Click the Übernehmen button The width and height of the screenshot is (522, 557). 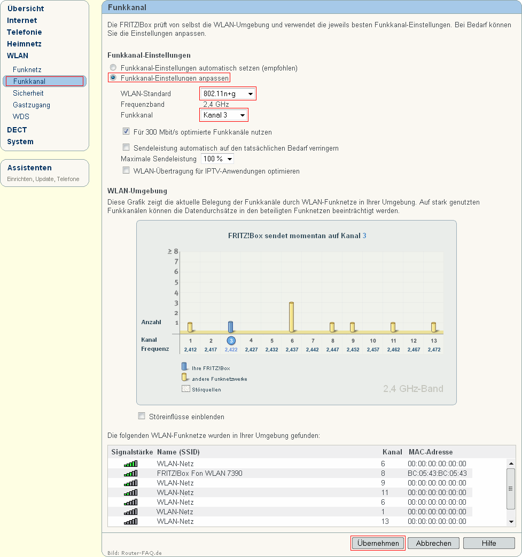(x=378, y=543)
